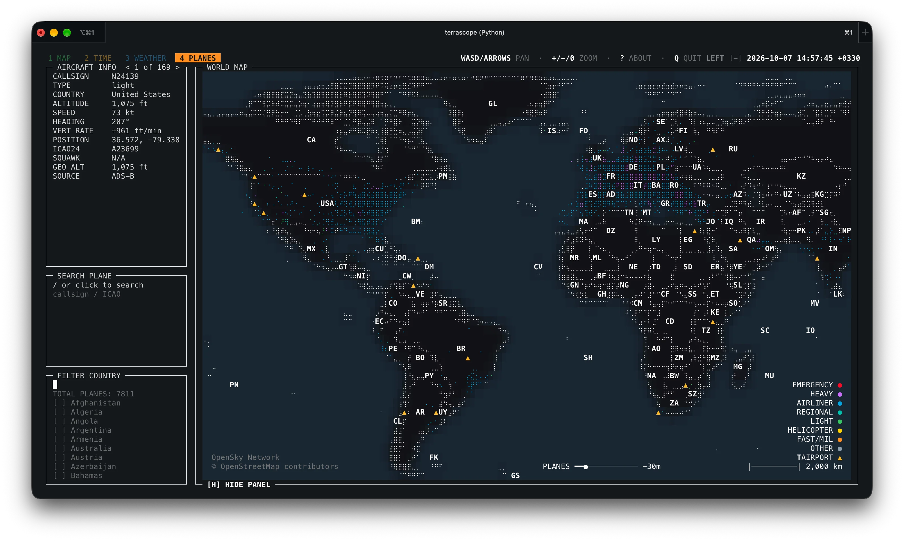Toggle the Bahamas filter checkbox
Image resolution: width=904 pixels, height=541 pixels.
pyautogui.click(x=60, y=476)
